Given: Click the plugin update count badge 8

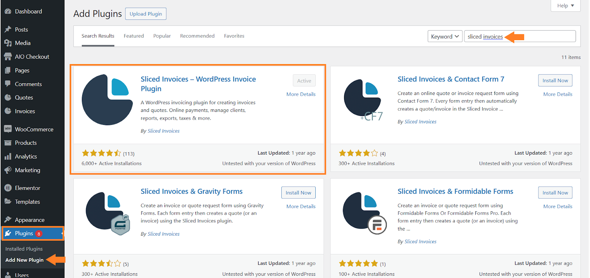Looking at the screenshot, I should 39,234.
